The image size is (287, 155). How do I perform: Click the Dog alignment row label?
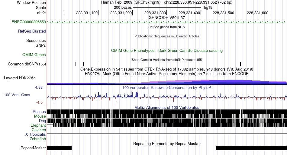(42, 121)
